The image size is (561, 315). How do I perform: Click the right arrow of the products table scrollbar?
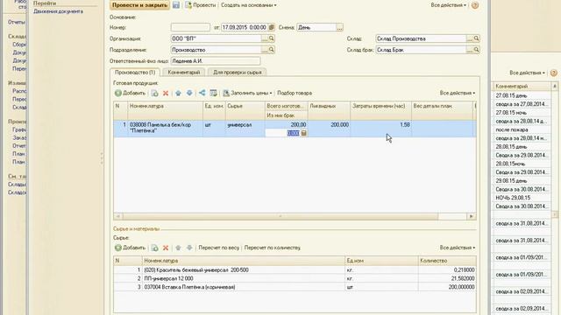coord(472,216)
